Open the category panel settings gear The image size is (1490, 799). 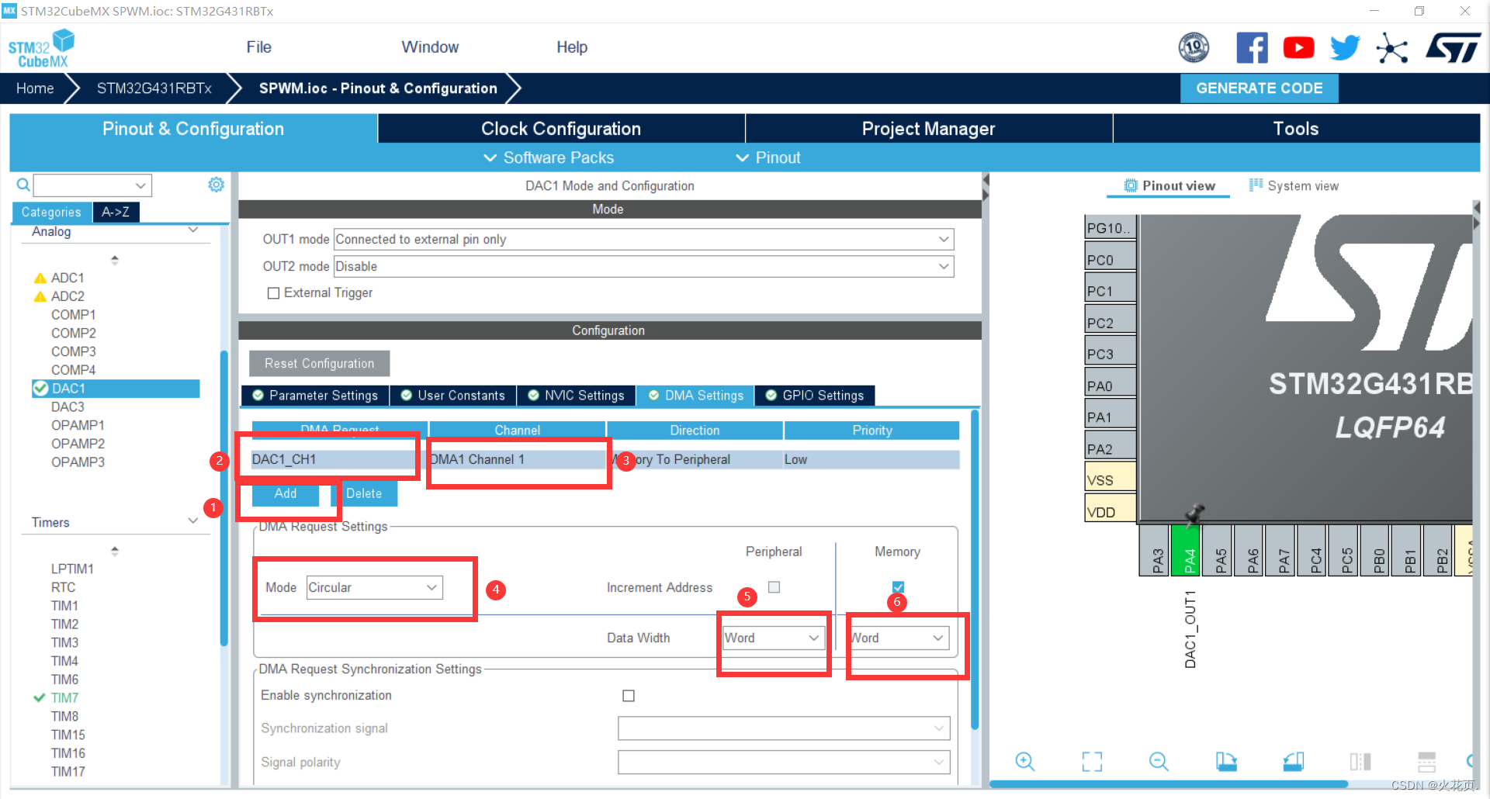[x=216, y=185]
